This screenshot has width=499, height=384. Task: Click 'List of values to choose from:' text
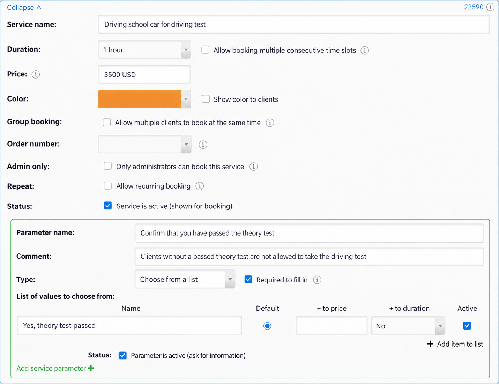coord(66,296)
